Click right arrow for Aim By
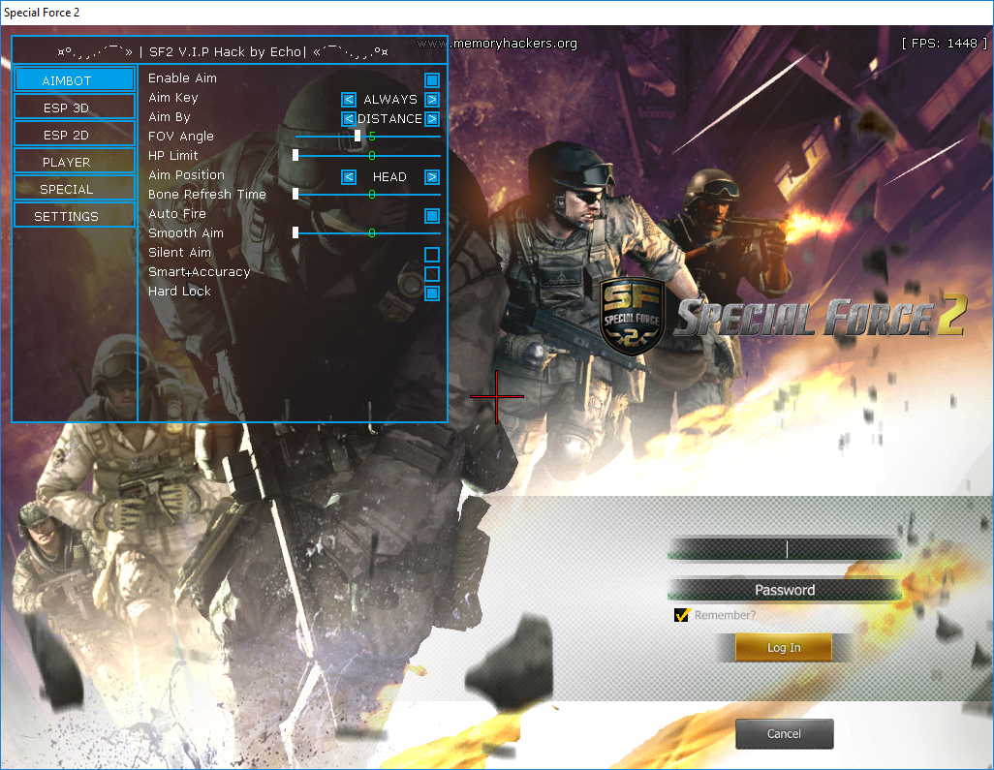This screenshot has width=994, height=770. point(432,118)
